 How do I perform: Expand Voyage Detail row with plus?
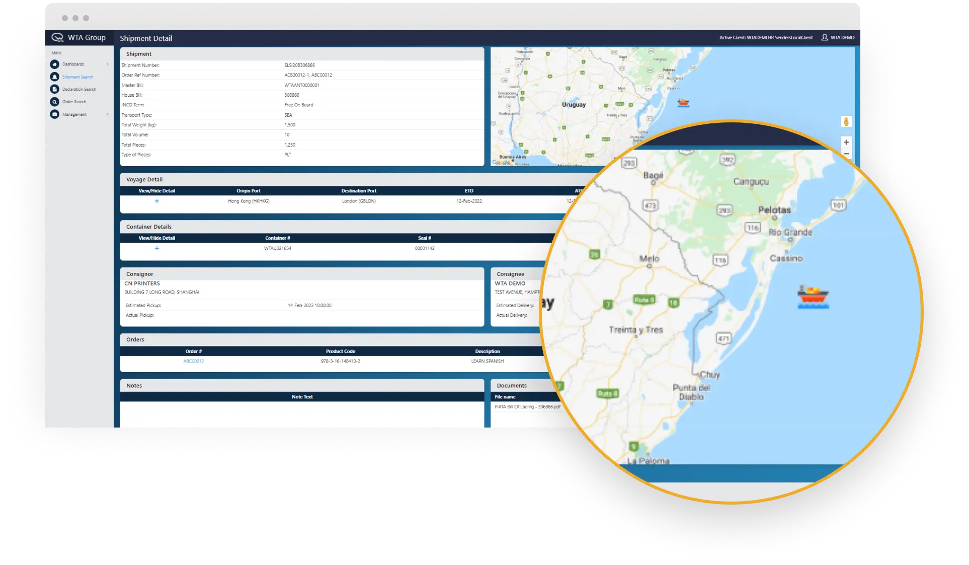pos(157,201)
